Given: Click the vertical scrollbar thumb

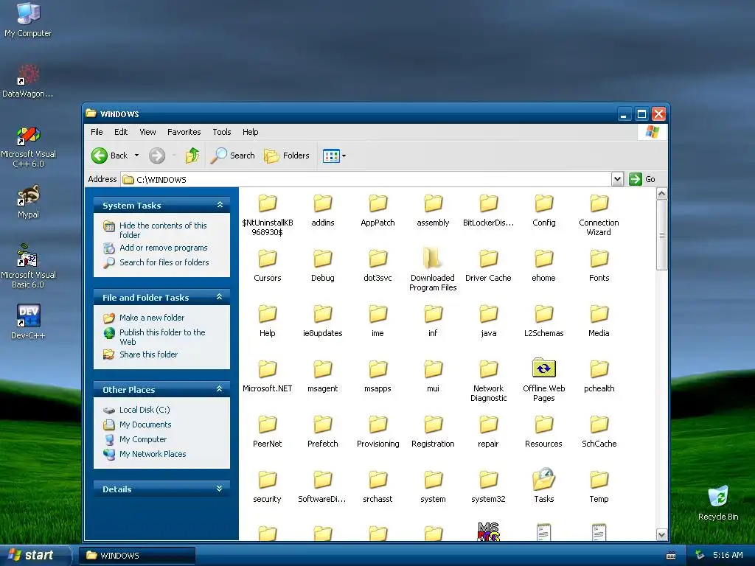Looking at the screenshot, I should [661, 235].
